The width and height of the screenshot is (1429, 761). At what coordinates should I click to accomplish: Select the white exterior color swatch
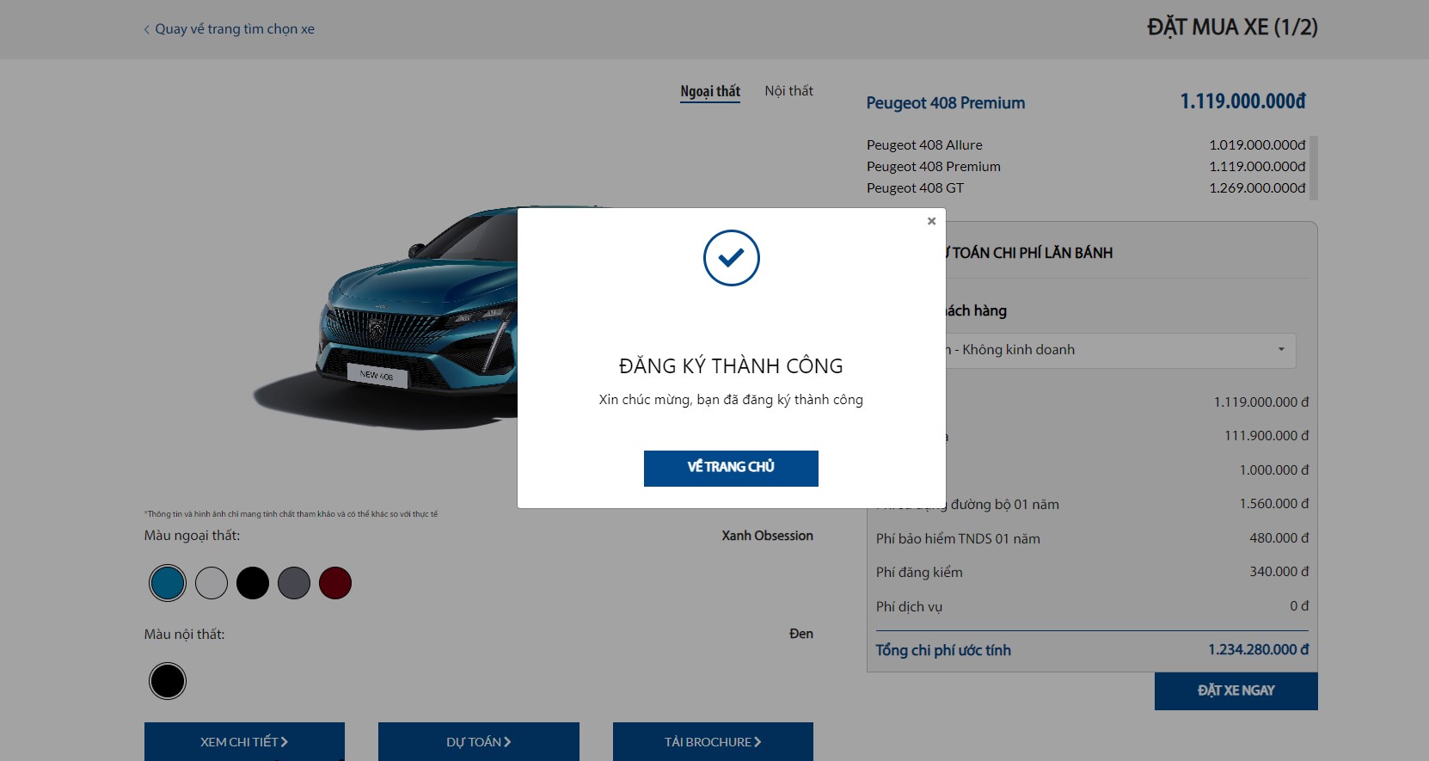tap(212, 583)
